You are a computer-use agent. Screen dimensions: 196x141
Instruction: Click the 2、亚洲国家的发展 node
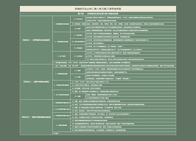[x=62, y=74]
